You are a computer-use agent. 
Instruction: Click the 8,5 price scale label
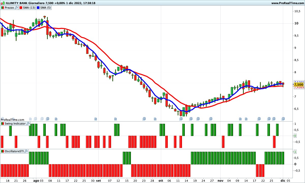pos(297,60)
